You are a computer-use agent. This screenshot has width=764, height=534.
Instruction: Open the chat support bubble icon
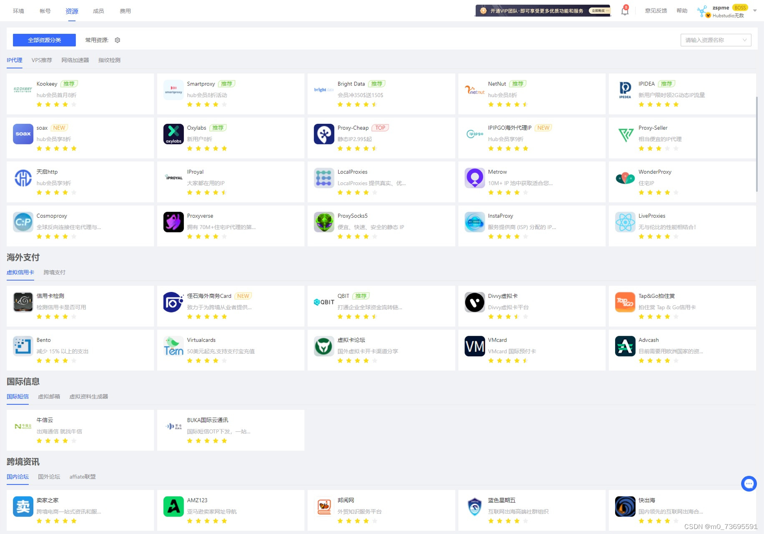pos(749,484)
